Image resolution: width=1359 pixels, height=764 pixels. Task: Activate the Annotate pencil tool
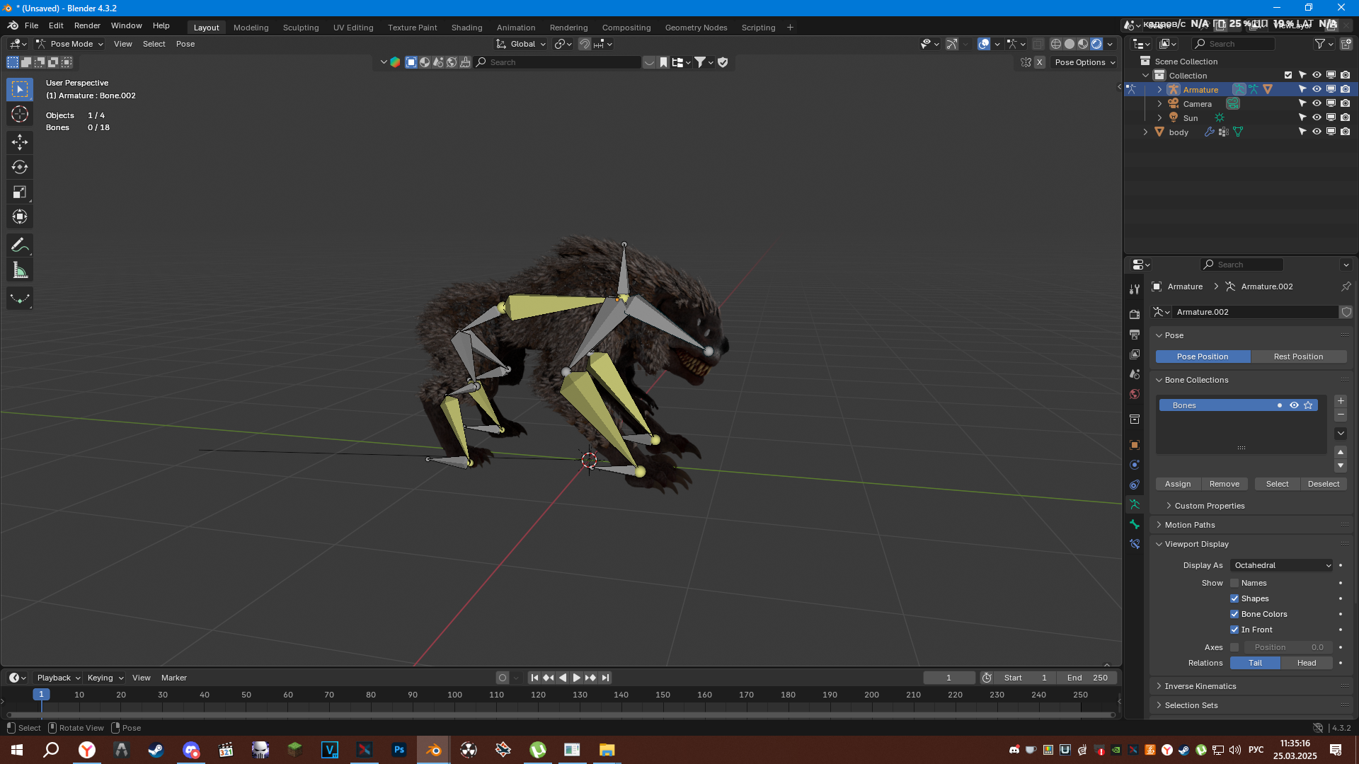tap(20, 245)
